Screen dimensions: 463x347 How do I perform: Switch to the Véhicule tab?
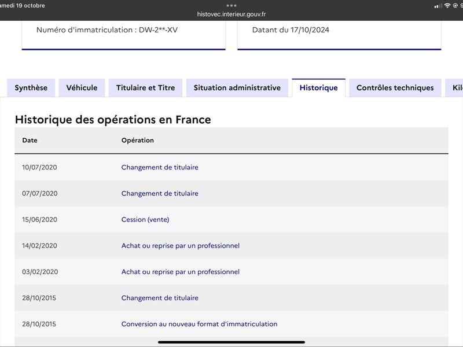82,88
